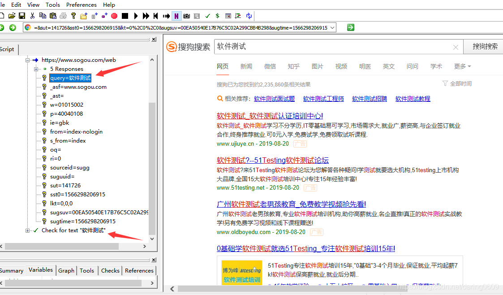Click the table grid toolbar icon
The image size is (503, 295).
coord(228,16)
